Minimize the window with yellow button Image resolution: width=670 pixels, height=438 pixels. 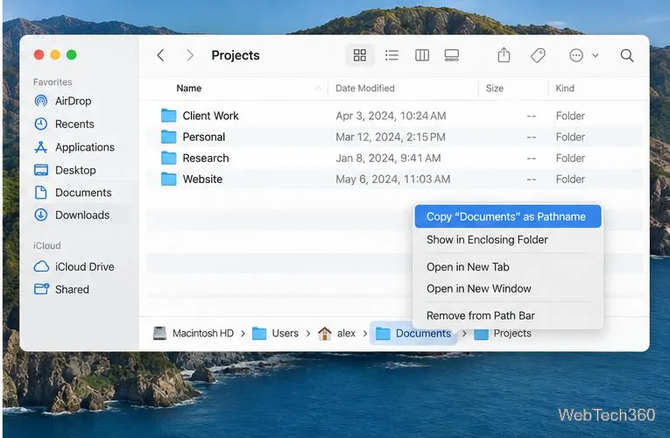[55, 54]
